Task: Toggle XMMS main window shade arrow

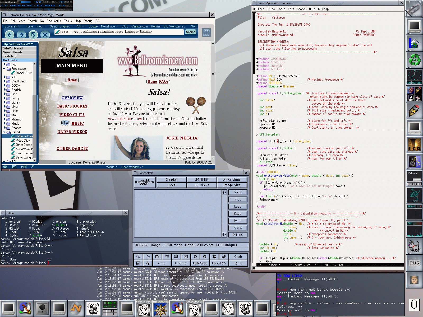Action: tap(66, 2)
